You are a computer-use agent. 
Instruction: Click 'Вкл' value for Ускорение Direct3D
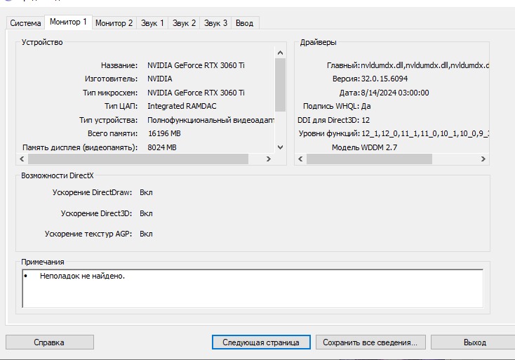(x=146, y=213)
